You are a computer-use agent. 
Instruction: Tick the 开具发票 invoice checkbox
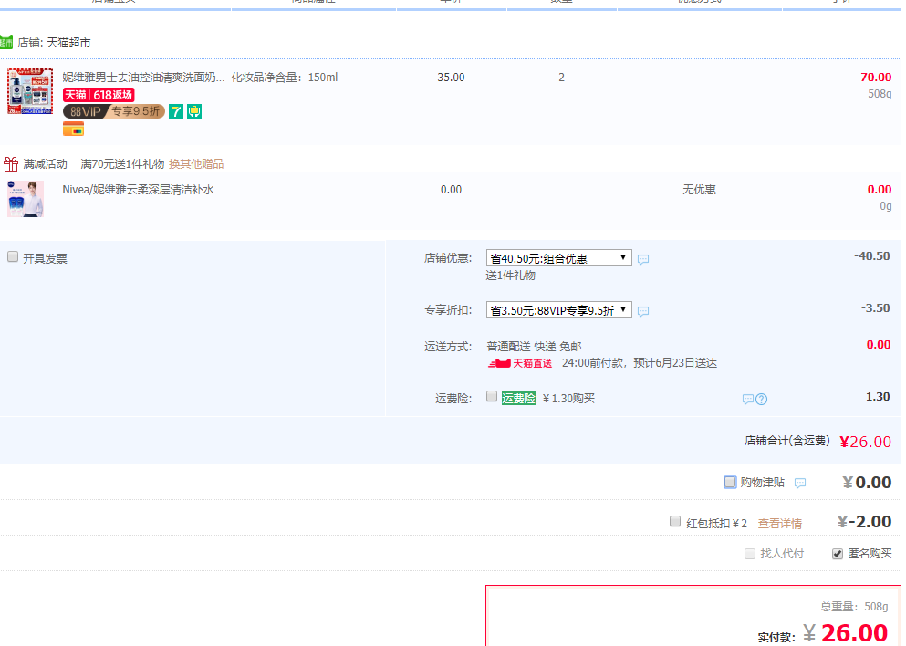pyautogui.click(x=13, y=256)
